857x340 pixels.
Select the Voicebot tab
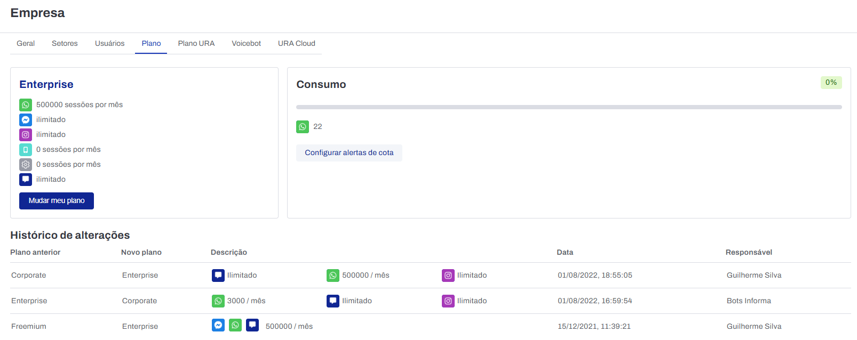[246, 44]
